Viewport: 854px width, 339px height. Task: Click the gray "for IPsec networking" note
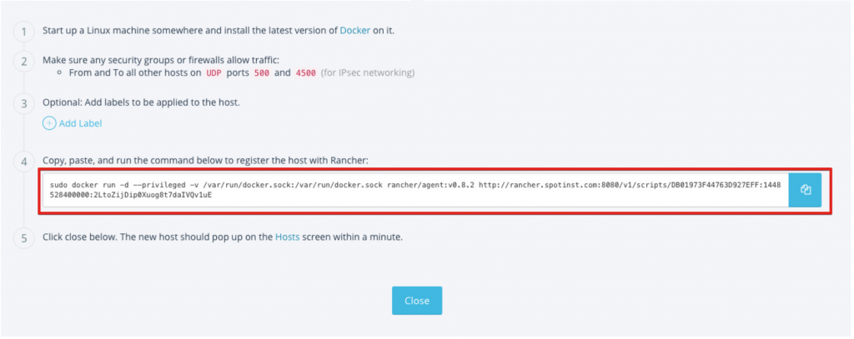[368, 73]
